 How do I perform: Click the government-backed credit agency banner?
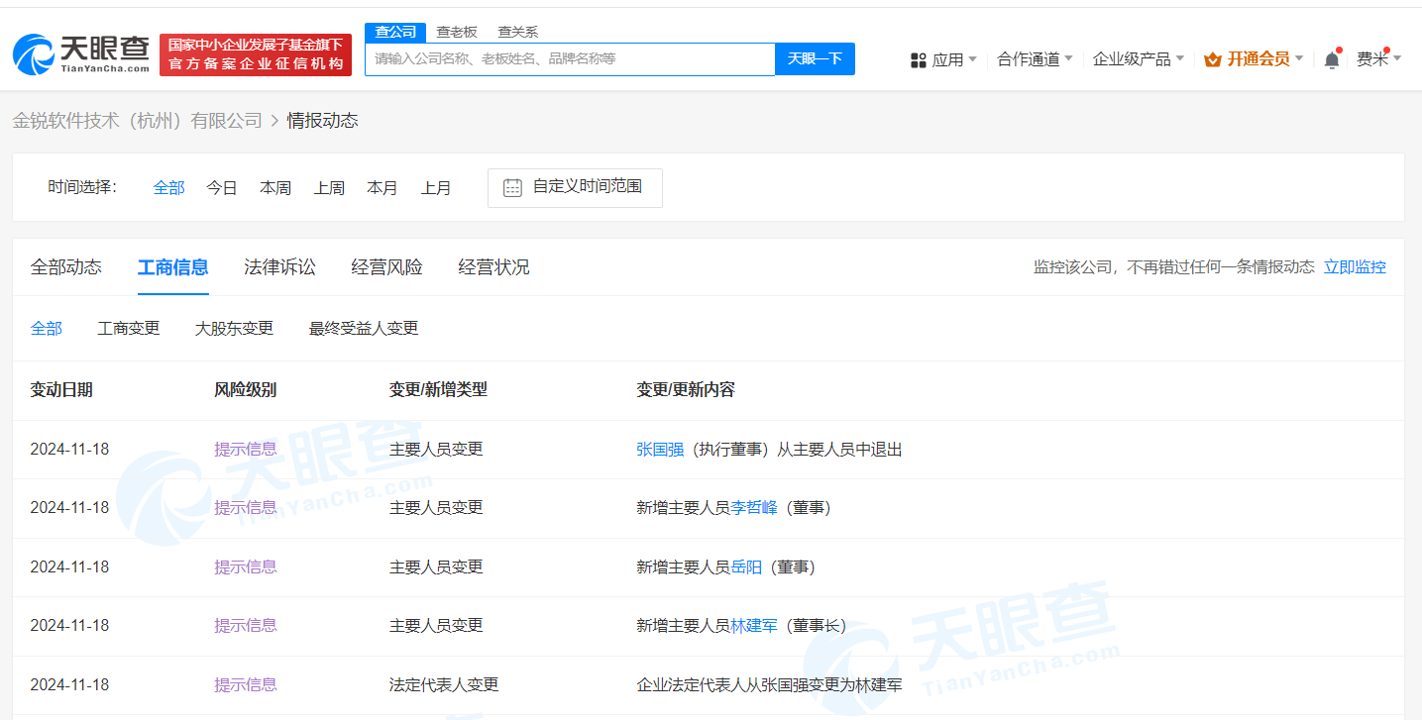(x=256, y=54)
